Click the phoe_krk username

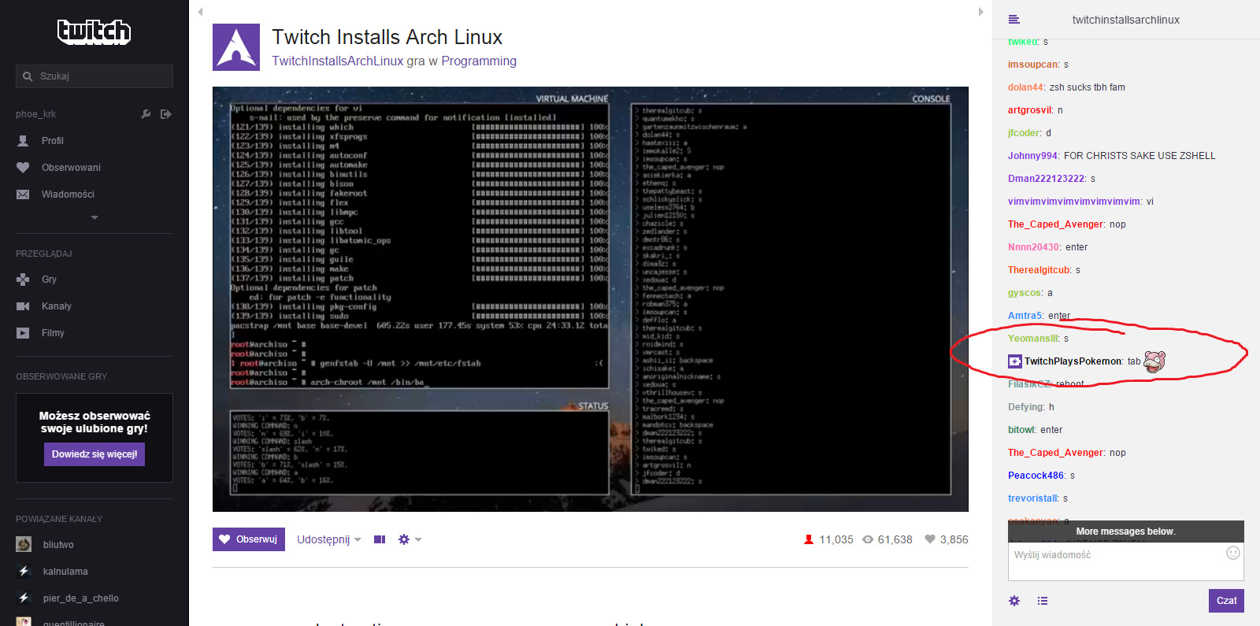36,114
